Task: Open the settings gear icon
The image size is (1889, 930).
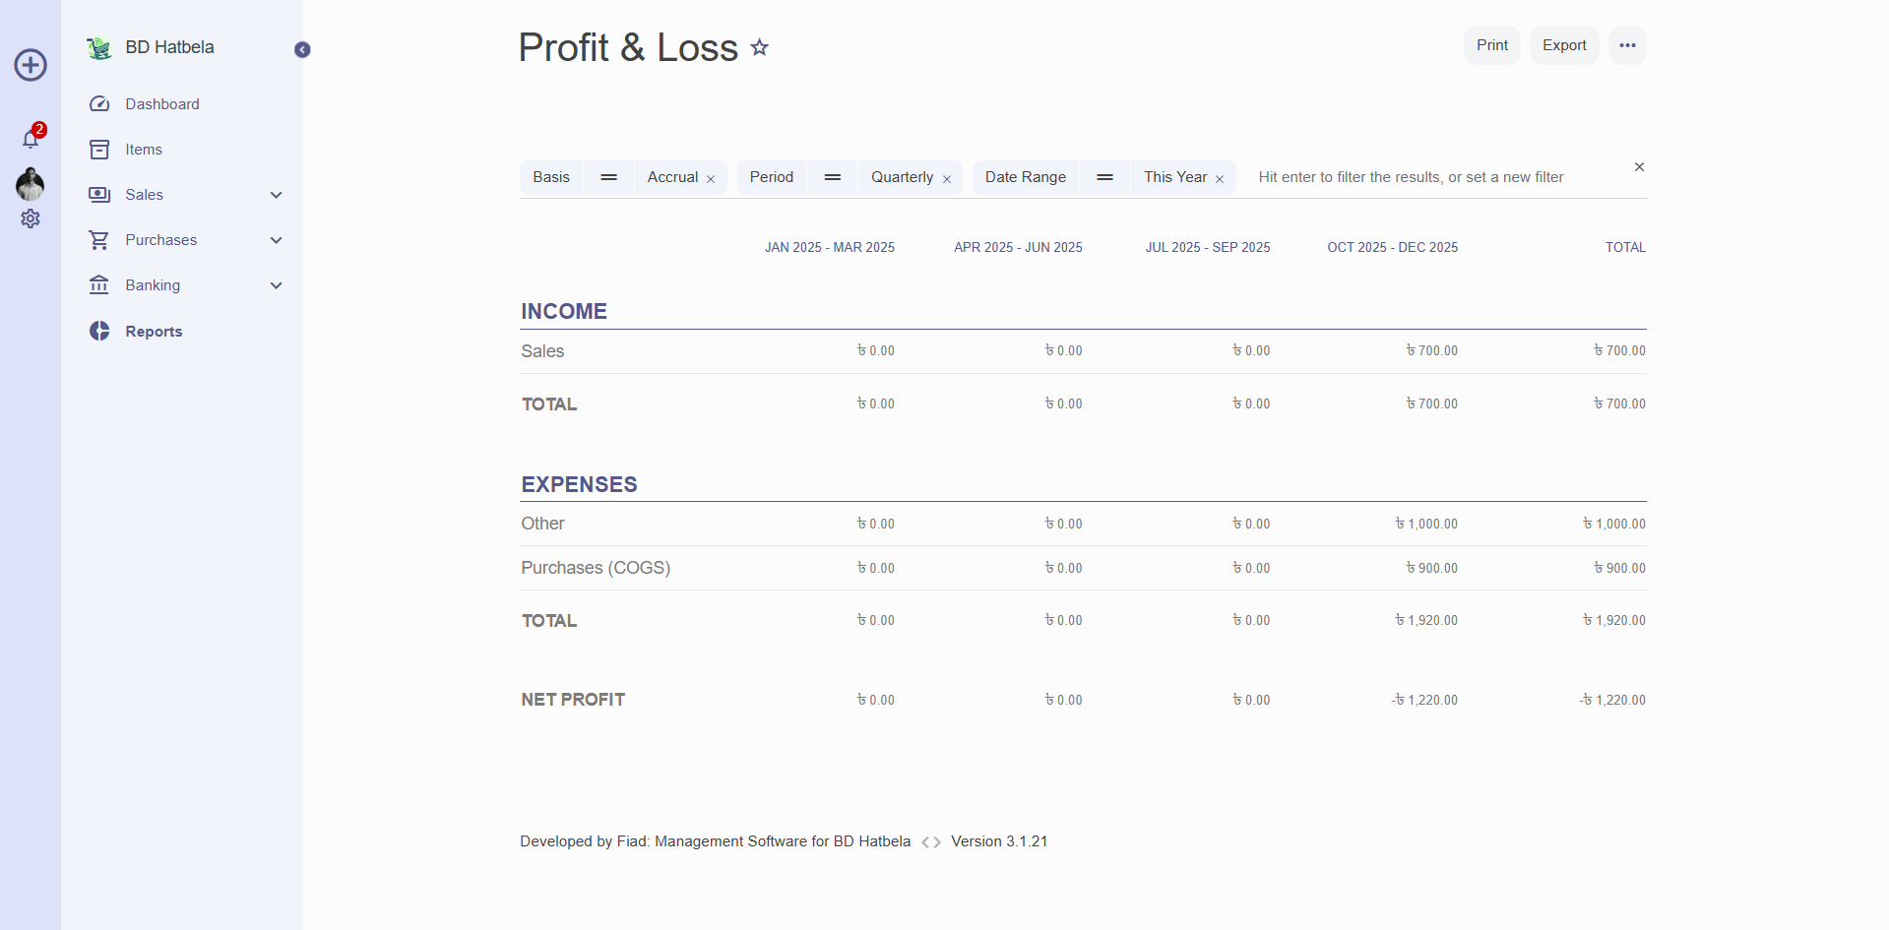Action: click(x=31, y=218)
